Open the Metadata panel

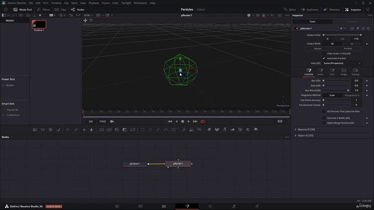pyautogui.click(x=331, y=9)
